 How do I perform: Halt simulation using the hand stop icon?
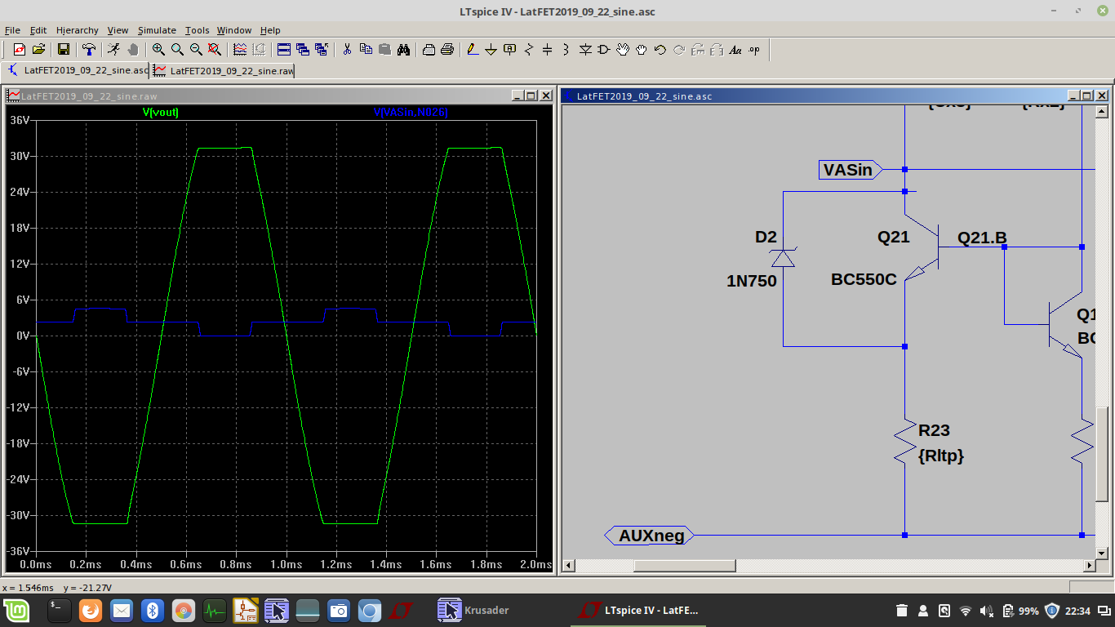132,50
